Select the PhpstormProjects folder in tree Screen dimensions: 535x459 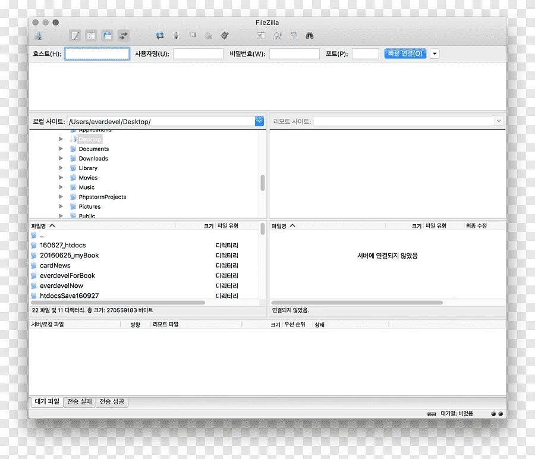point(102,197)
